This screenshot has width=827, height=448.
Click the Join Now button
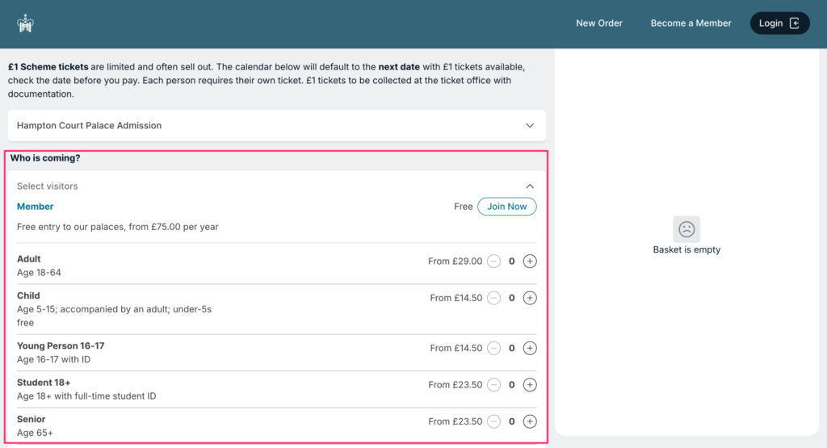tap(506, 207)
